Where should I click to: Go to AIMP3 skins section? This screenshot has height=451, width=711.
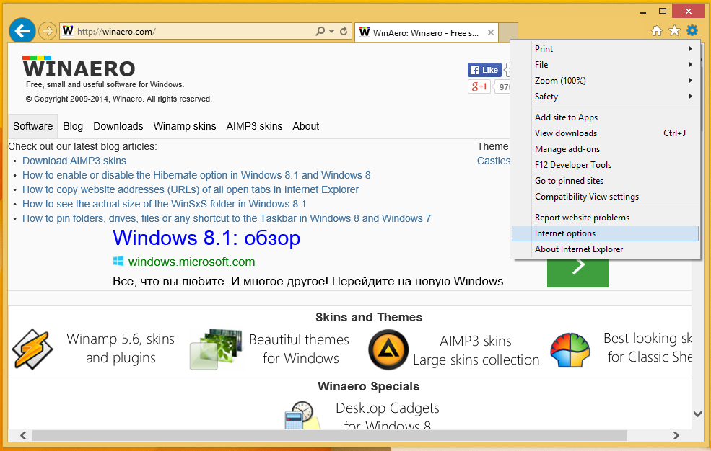(x=254, y=126)
